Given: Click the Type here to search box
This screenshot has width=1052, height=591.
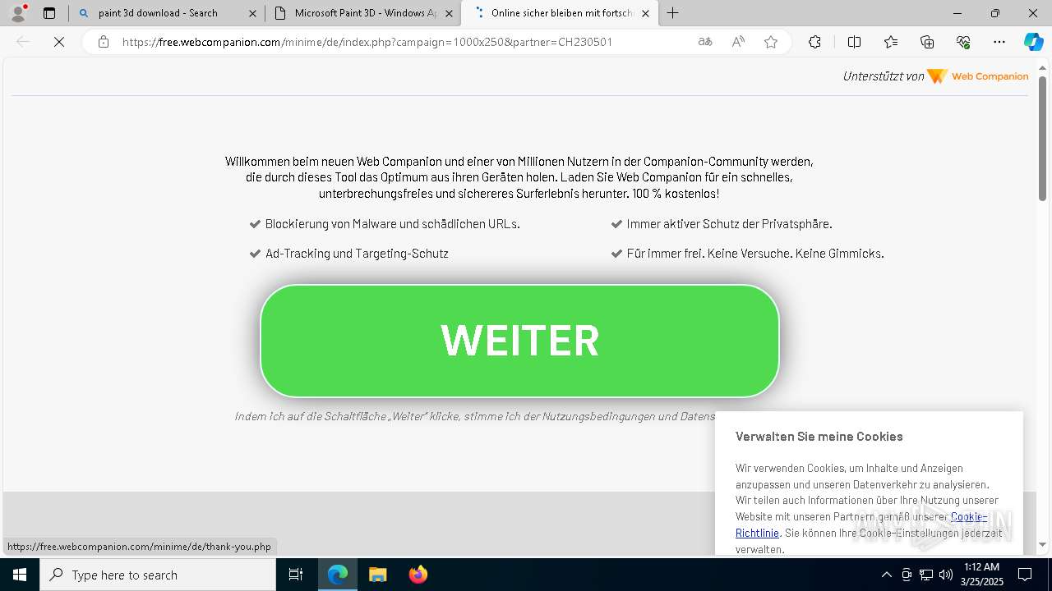Looking at the screenshot, I should pos(158,575).
